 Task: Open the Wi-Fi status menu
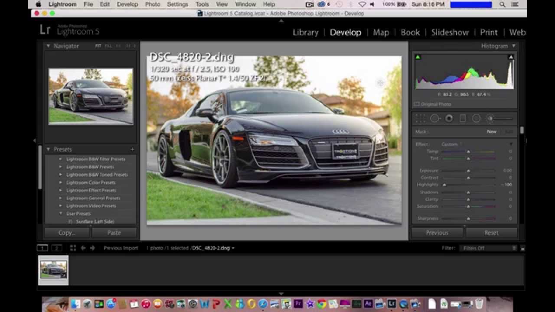[x=362, y=4]
